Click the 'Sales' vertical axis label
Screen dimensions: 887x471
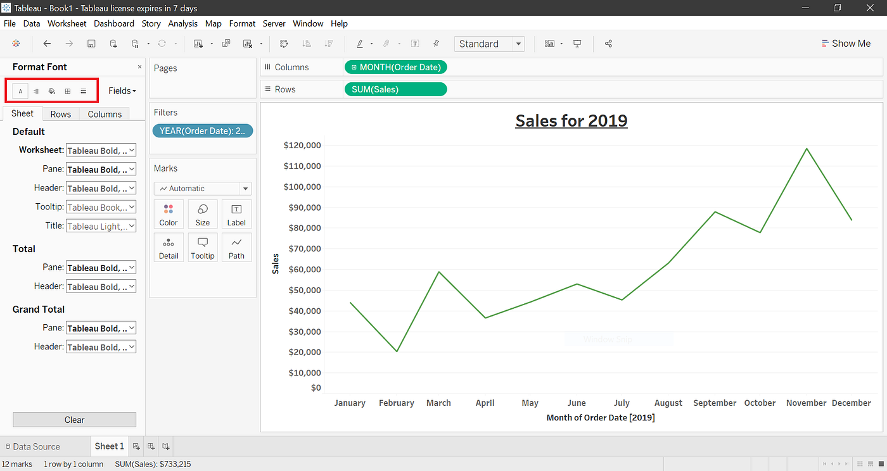[276, 264]
